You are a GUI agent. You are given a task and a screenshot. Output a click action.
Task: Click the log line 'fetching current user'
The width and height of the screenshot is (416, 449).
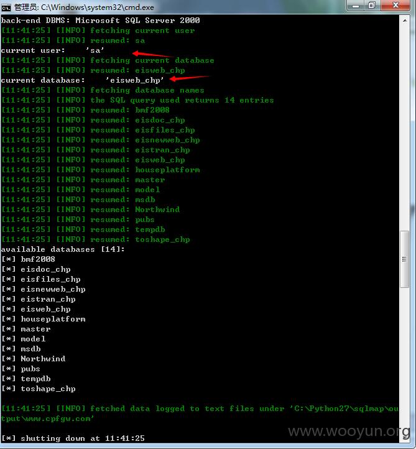[98, 30]
